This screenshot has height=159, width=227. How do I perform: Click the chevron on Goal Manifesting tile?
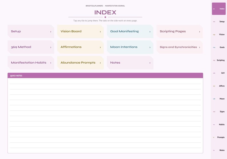[x=150, y=32]
